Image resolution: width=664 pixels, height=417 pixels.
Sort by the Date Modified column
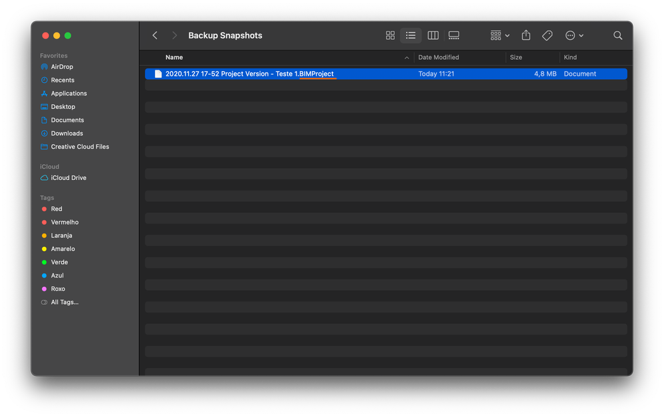[438, 58]
